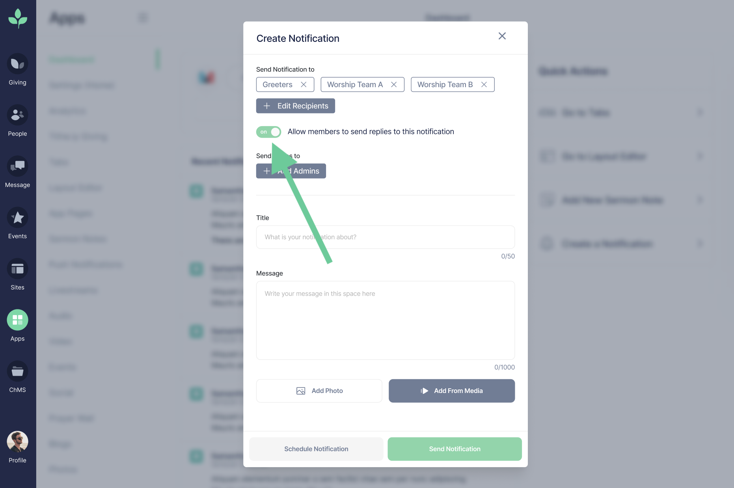Click the Schedule Notification button
The width and height of the screenshot is (734, 488).
(x=316, y=449)
